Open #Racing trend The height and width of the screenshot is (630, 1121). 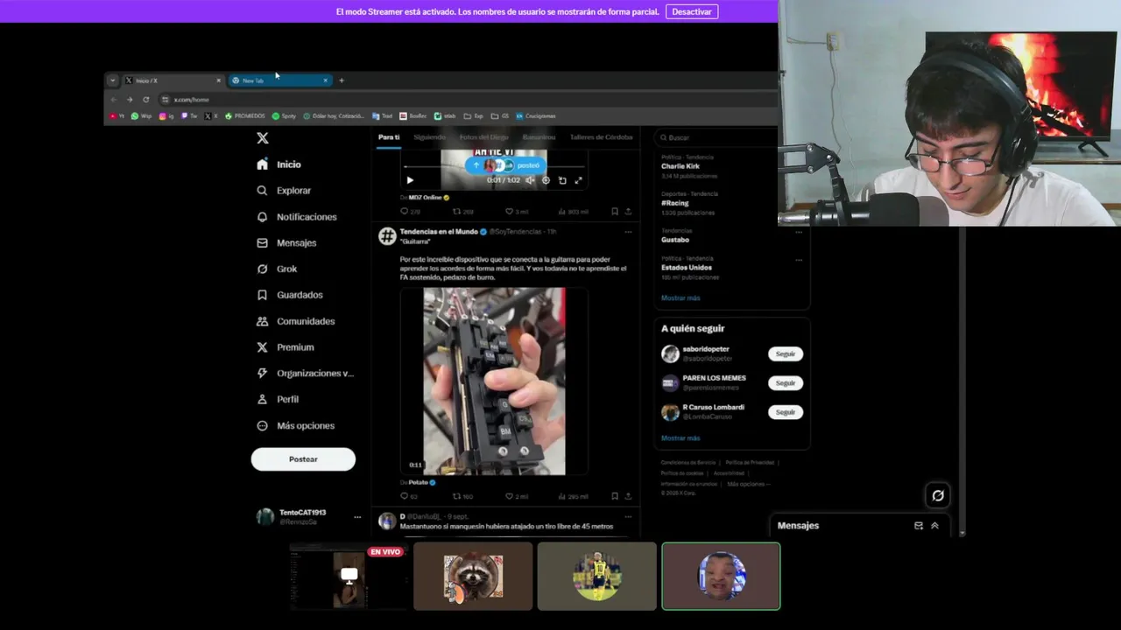pos(675,203)
